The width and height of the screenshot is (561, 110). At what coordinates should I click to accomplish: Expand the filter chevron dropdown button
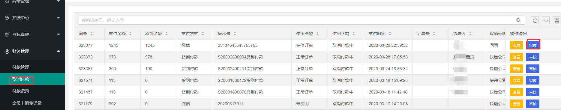click(x=546, y=20)
